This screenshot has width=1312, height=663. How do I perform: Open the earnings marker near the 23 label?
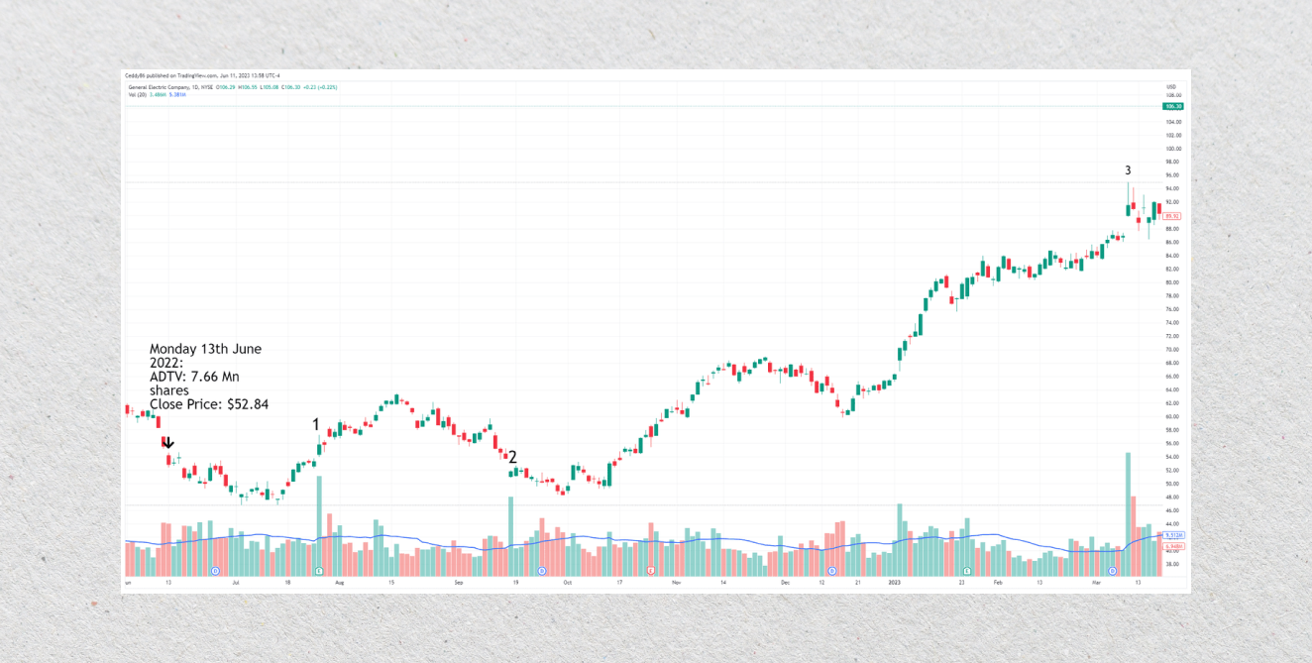coord(967,570)
